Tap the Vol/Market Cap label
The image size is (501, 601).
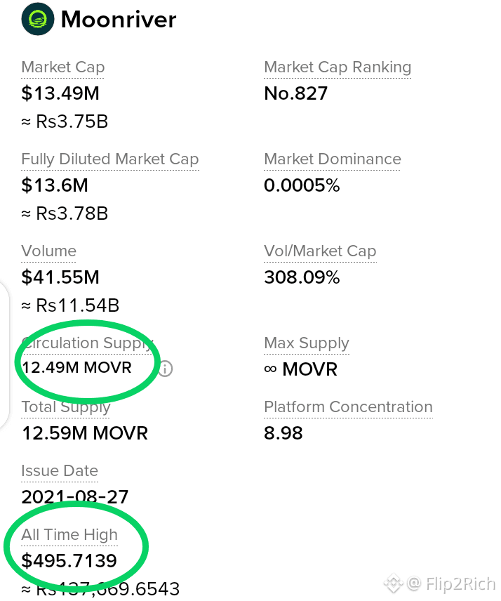pos(320,251)
